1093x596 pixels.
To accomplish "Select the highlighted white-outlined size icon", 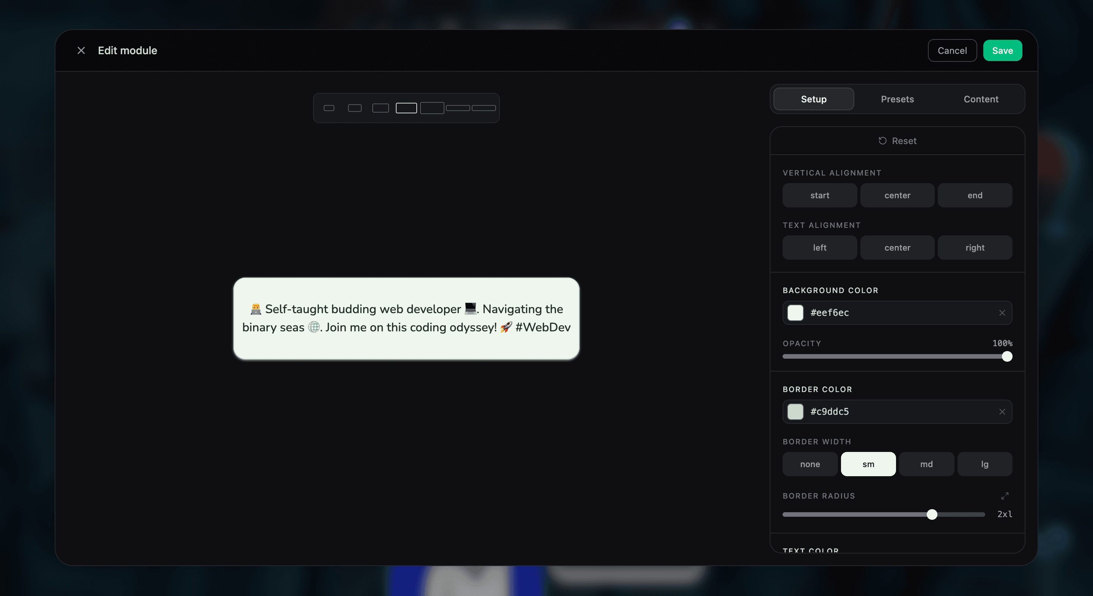I will (406, 108).
